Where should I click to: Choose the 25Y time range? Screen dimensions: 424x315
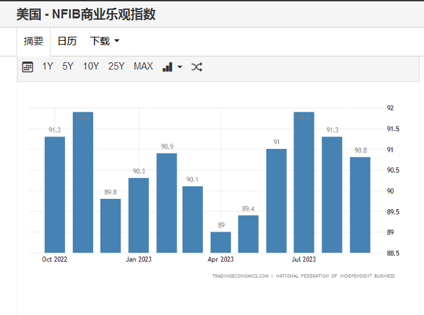[x=116, y=66]
